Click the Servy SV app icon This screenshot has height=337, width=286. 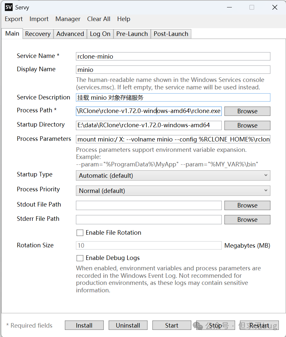click(9, 7)
